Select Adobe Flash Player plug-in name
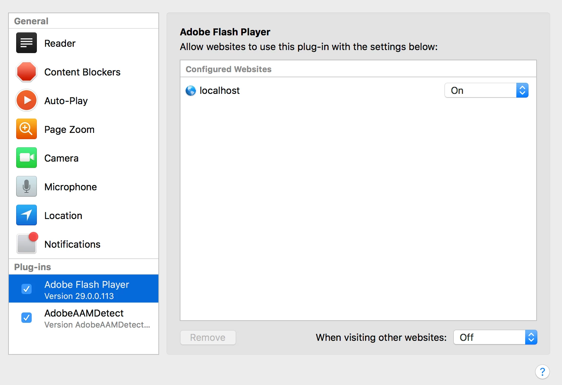This screenshot has height=385, width=562. [x=87, y=285]
